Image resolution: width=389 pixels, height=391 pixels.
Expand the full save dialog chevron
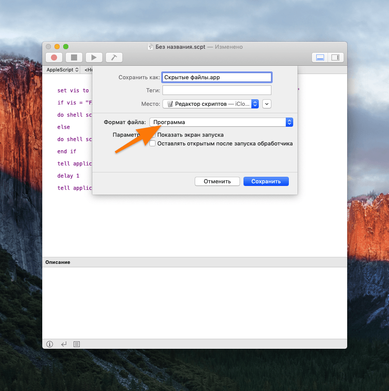pos(267,104)
